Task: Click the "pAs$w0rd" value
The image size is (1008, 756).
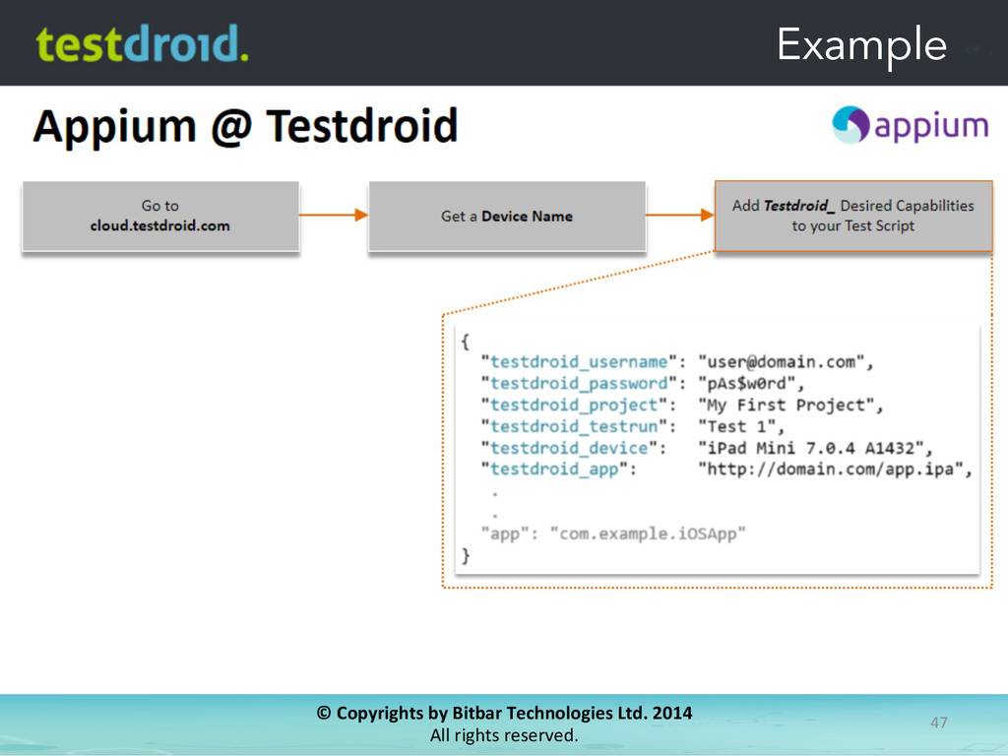Action: 746,384
